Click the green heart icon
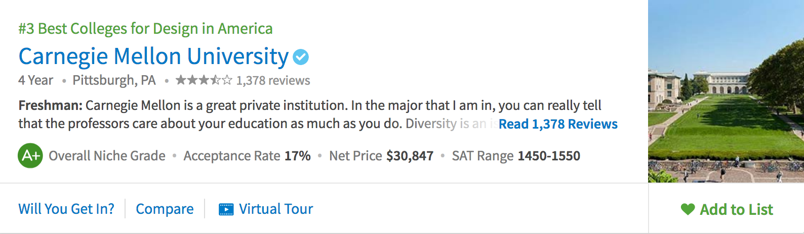The image size is (804, 234). click(688, 209)
